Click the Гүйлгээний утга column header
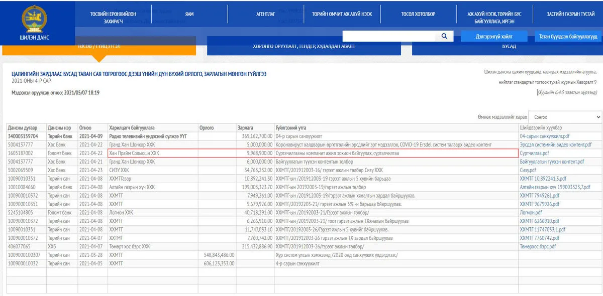 point(396,128)
